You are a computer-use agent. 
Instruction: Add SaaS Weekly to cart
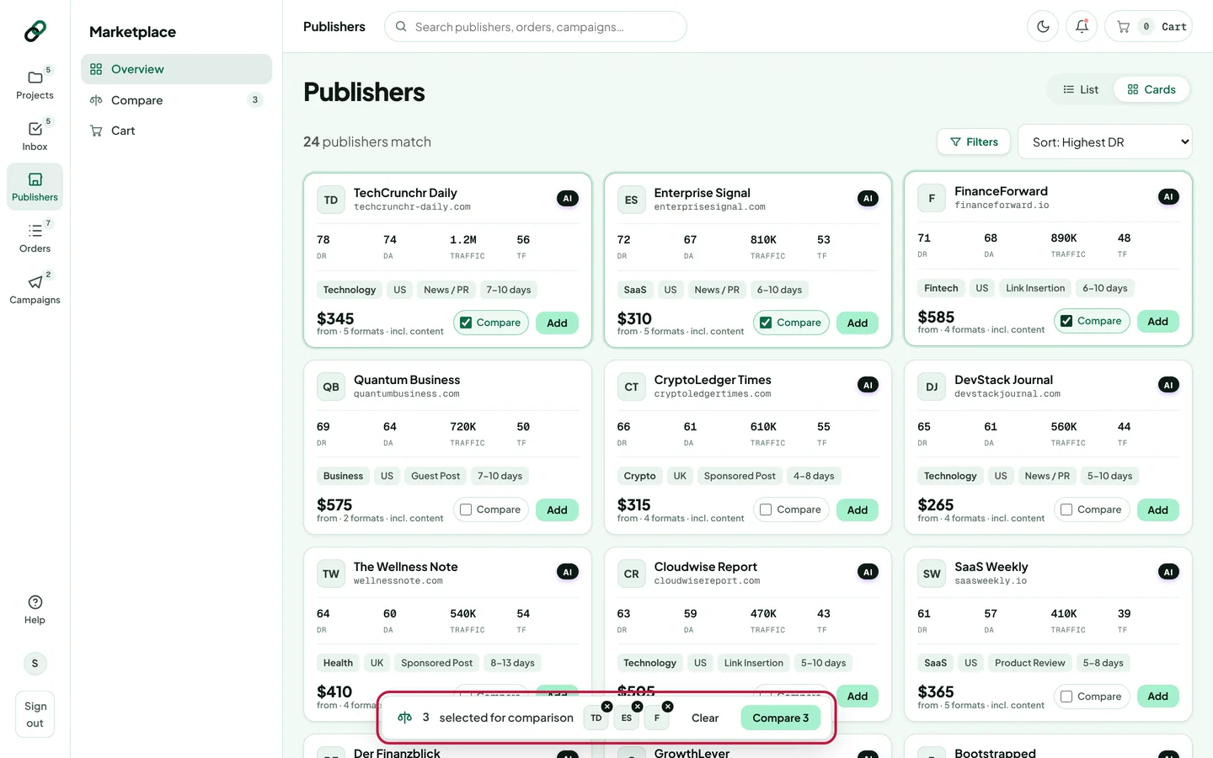point(1157,697)
